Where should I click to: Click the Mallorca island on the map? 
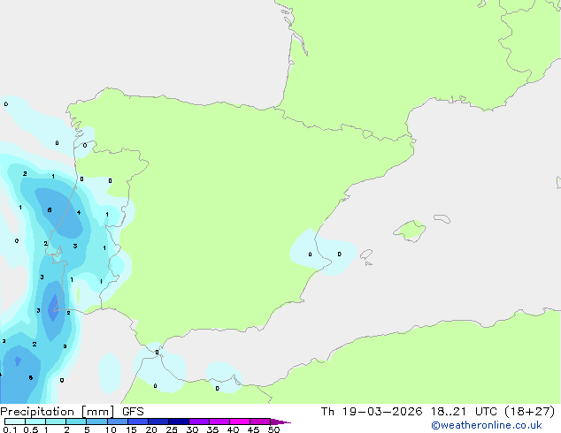click(x=410, y=231)
